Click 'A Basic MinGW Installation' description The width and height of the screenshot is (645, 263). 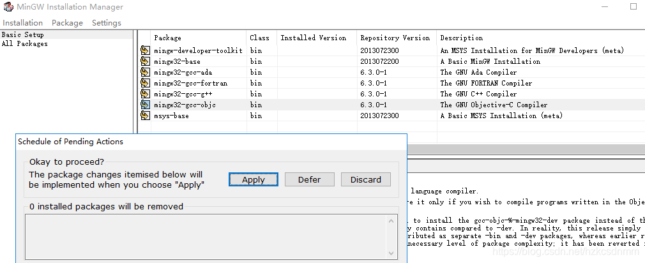coord(490,62)
